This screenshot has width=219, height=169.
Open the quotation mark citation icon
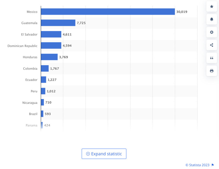pyautogui.click(x=212, y=58)
